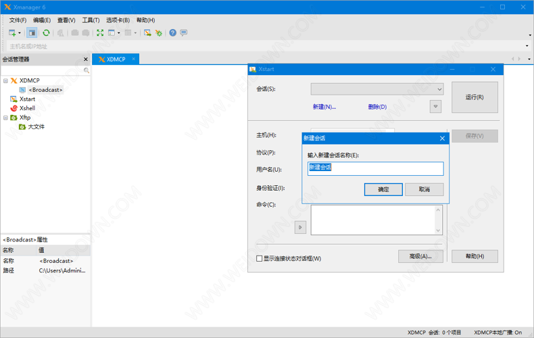Open the 帮助(H) menu
The width and height of the screenshot is (534, 338).
[x=146, y=20]
